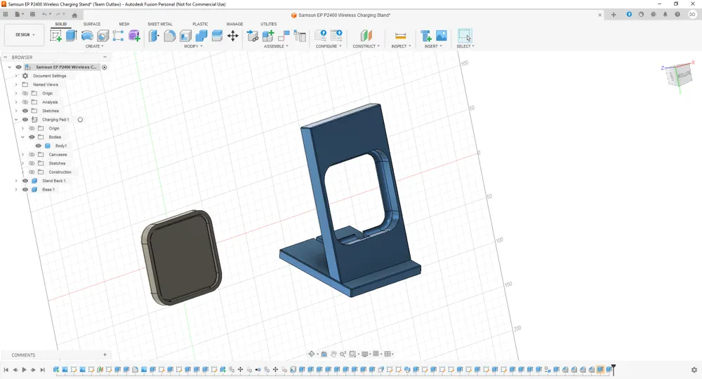Activate Charging Pad:1 component radio button

point(80,119)
